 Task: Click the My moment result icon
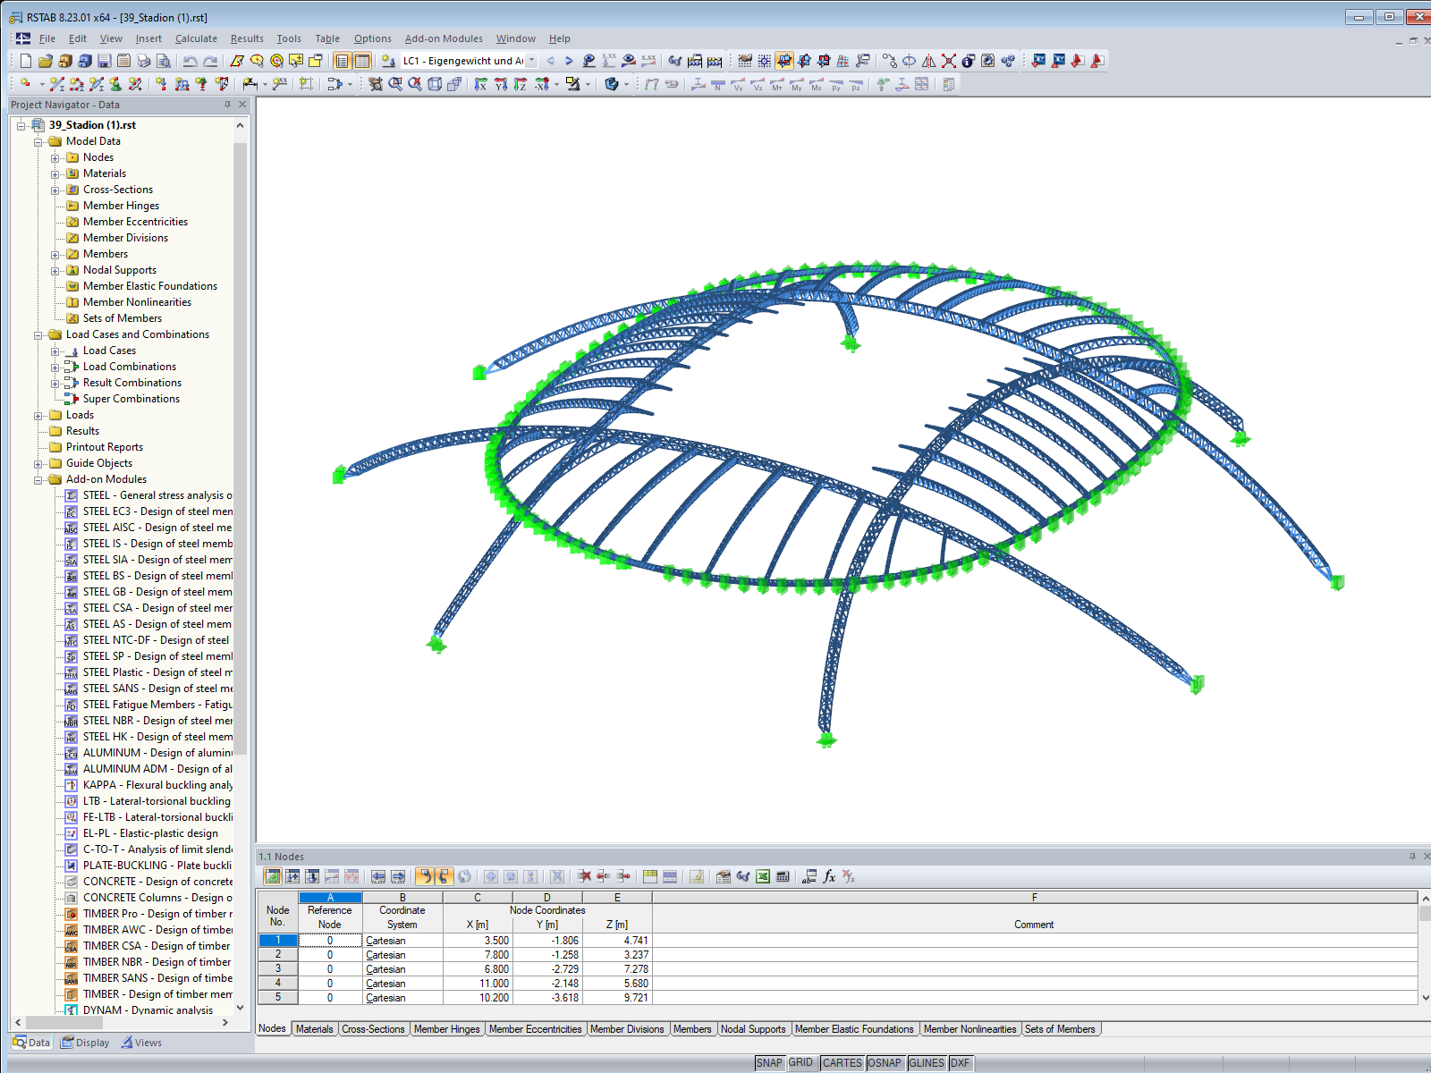(797, 84)
